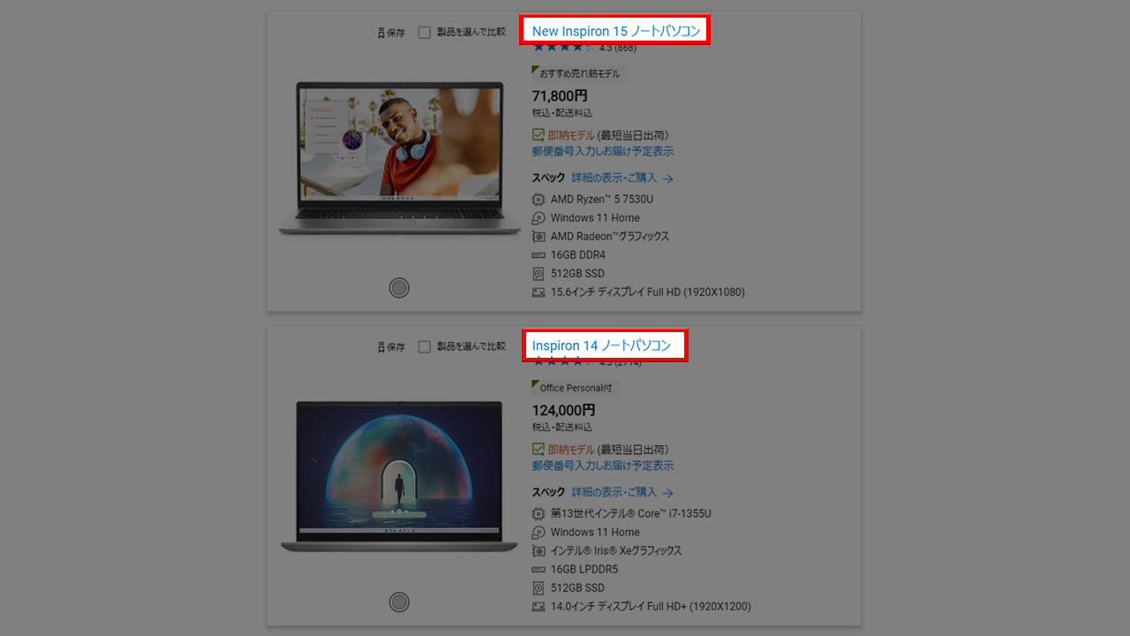This screenshot has width=1130, height=636.
Task: Click postal code delivery link for Inspiron 15
Action: (602, 151)
